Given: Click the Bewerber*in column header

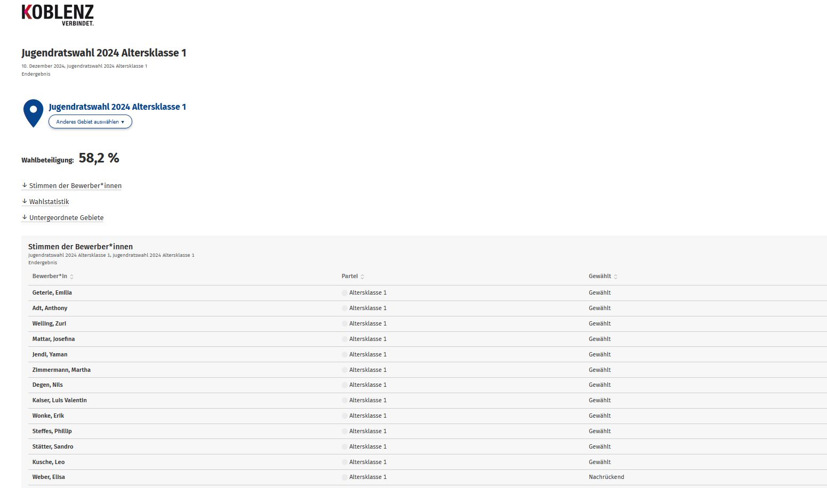Looking at the screenshot, I should (50, 276).
